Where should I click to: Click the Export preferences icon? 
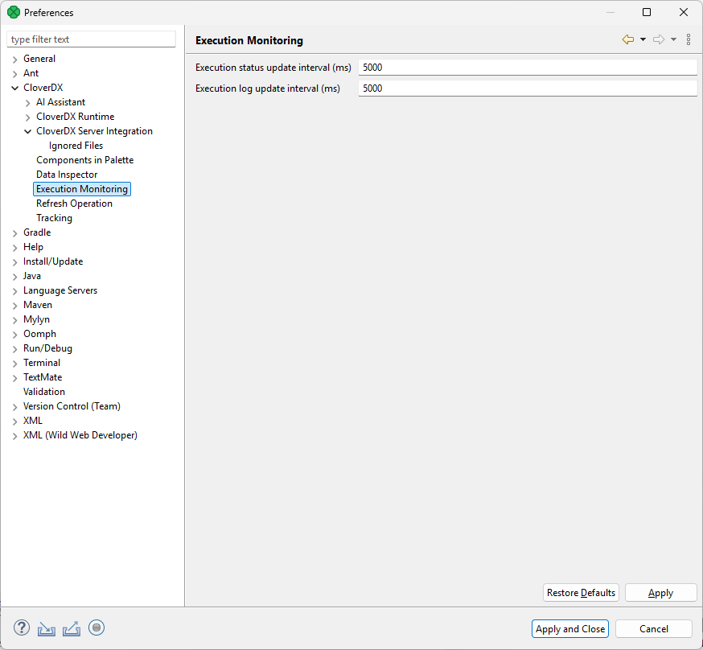(72, 628)
